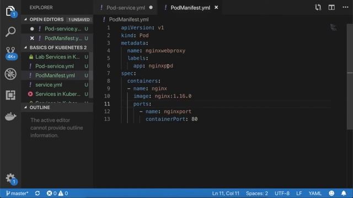
Task: Switch to the PodManifest.yml tab
Action: [190, 8]
